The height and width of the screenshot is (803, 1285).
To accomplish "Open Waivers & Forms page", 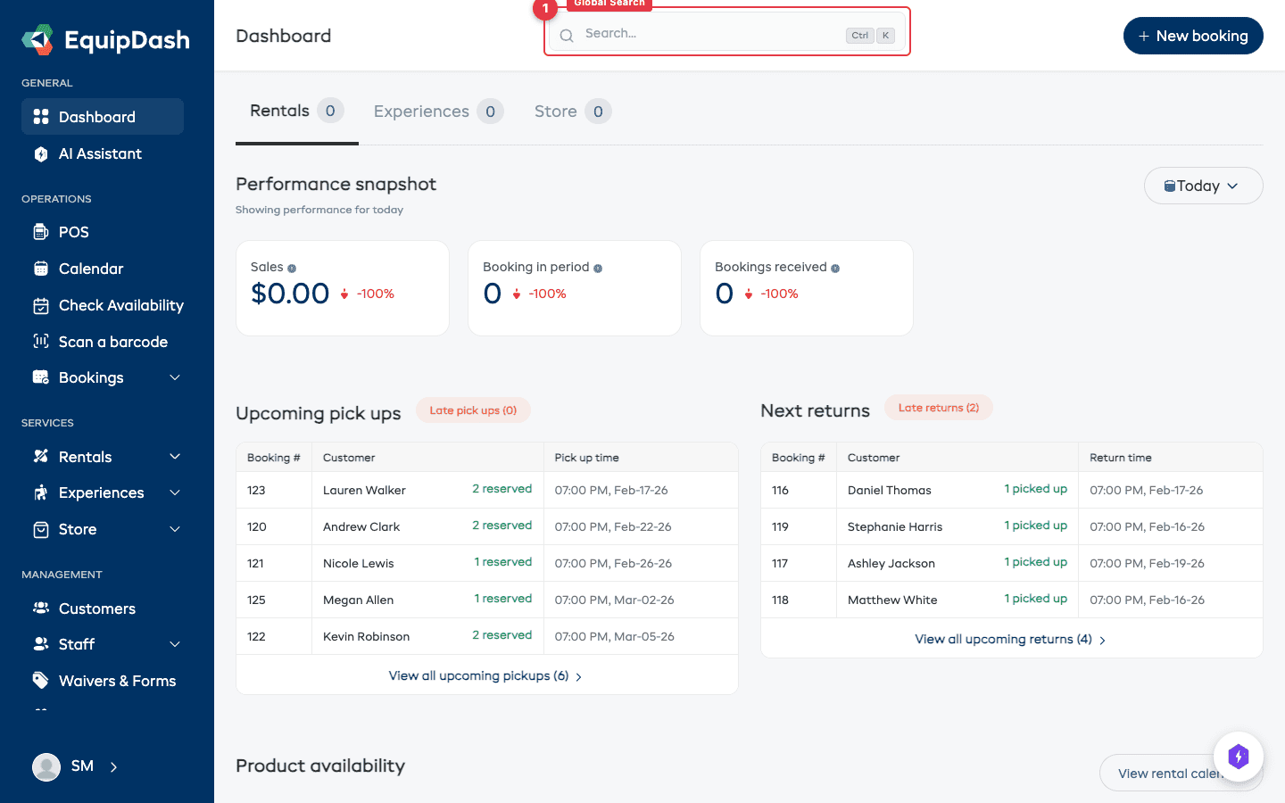I will click(x=117, y=681).
